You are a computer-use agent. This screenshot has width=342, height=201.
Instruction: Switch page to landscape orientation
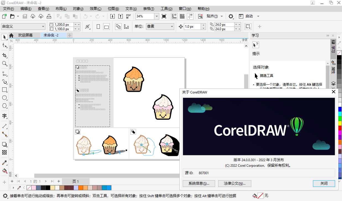(x=106, y=27)
